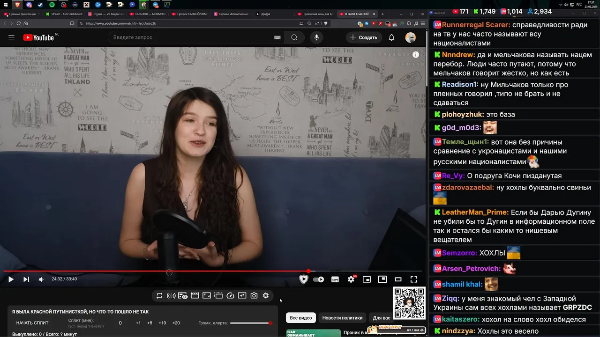The image size is (600, 337).
Task: Open Windows Start menu
Action: point(6,5)
